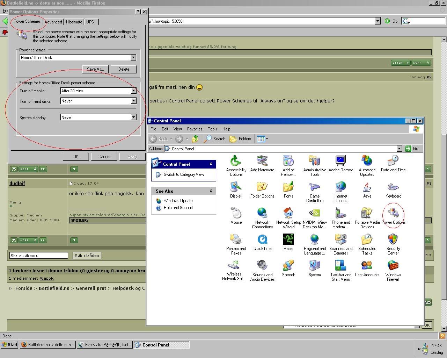
Task: Open Scanners and Cameras icon
Action: (x=341, y=244)
